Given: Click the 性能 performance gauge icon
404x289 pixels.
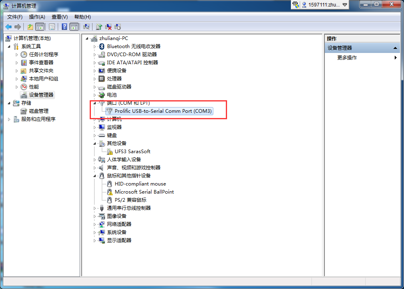Looking at the screenshot, I should pyautogui.click(x=24, y=87).
